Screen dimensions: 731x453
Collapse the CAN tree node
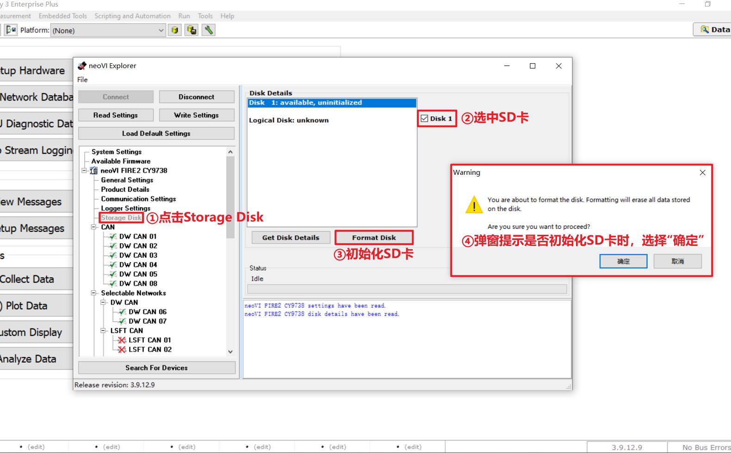[x=93, y=227]
